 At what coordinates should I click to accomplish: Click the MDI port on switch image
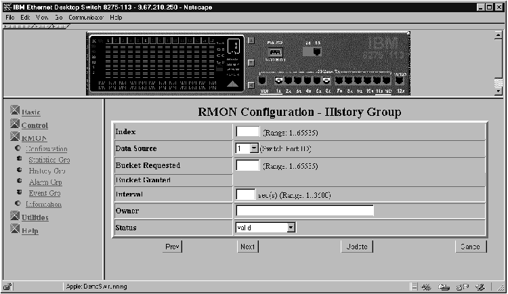coord(262,79)
